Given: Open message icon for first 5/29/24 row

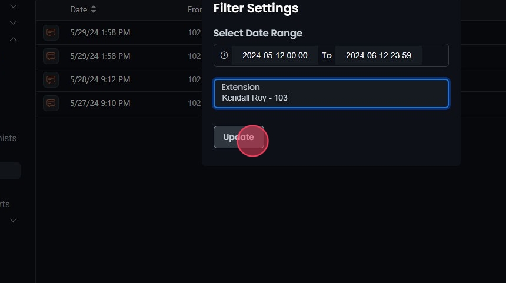Looking at the screenshot, I should click(x=51, y=32).
